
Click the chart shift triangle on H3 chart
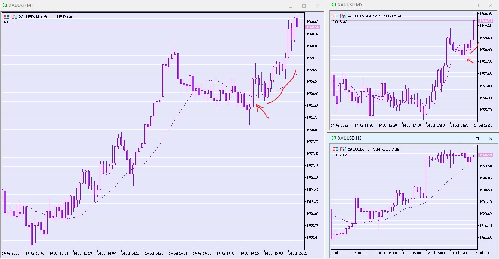pos(474,147)
